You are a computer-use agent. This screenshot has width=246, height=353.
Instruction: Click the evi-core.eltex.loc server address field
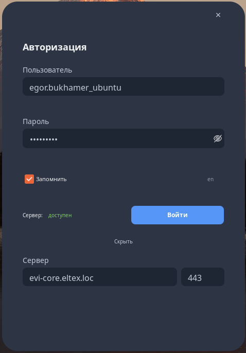tap(100, 277)
